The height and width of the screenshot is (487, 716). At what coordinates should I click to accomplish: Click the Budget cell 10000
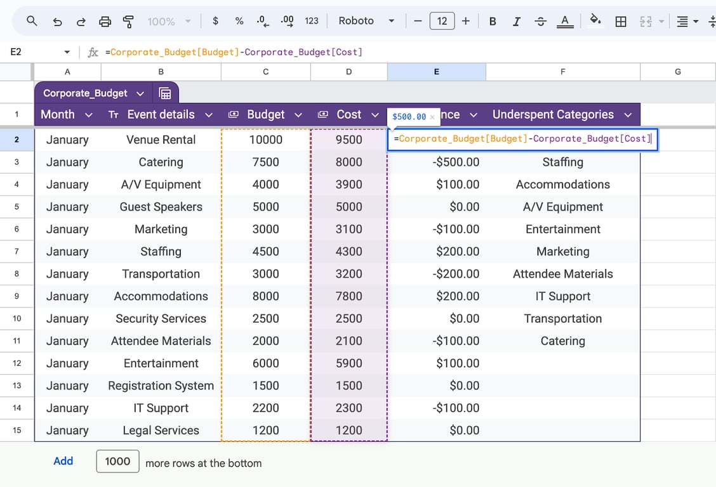[x=266, y=140]
